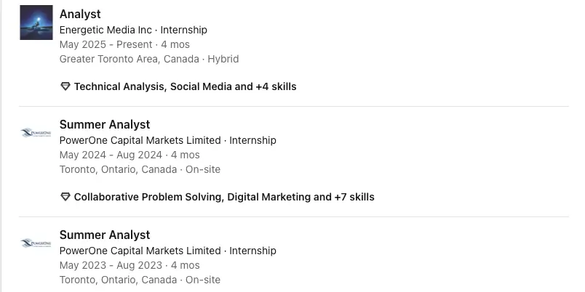Open the Technical Analysis, Social Media skills link
Screen dimensions: 585x292
pos(185,86)
